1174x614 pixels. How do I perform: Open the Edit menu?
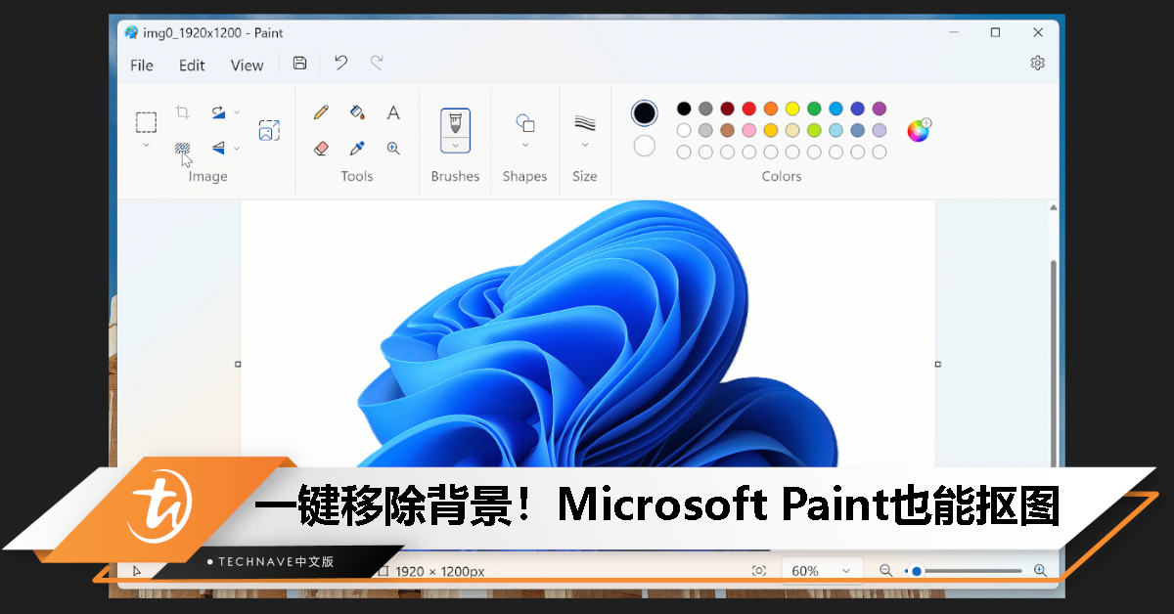pyautogui.click(x=192, y=66)
